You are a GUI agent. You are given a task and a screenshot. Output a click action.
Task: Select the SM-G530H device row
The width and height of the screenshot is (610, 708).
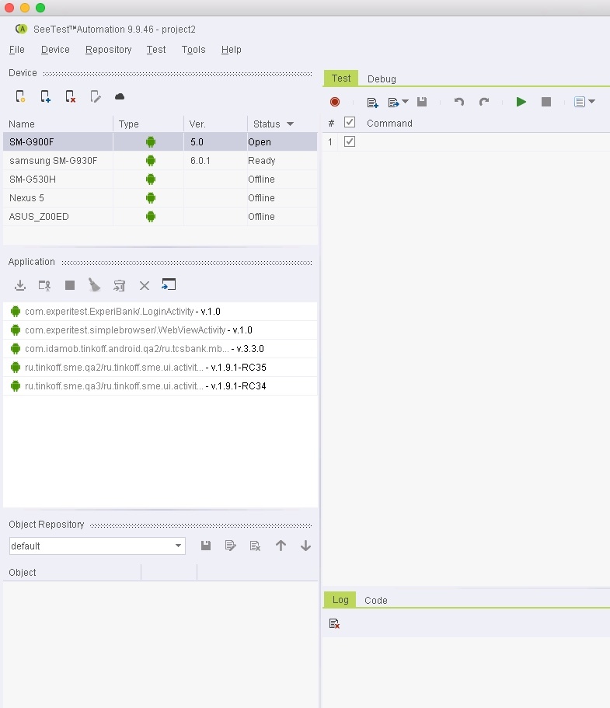point(160,180)
